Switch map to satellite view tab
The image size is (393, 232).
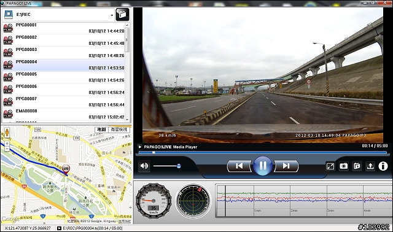pos(119,130)
